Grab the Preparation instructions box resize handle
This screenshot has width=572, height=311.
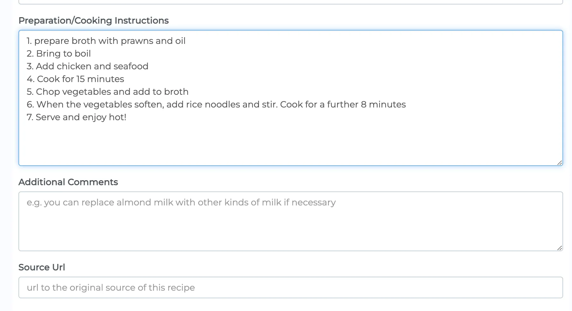560,162
